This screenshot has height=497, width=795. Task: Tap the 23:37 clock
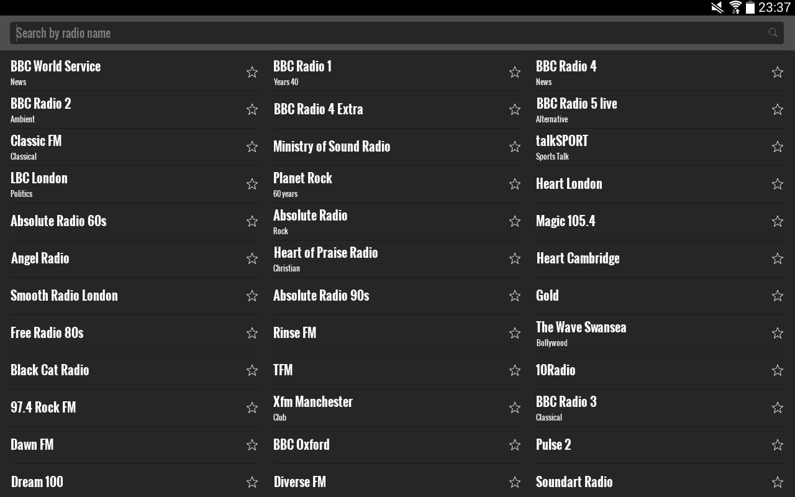(x=775, y=7)
